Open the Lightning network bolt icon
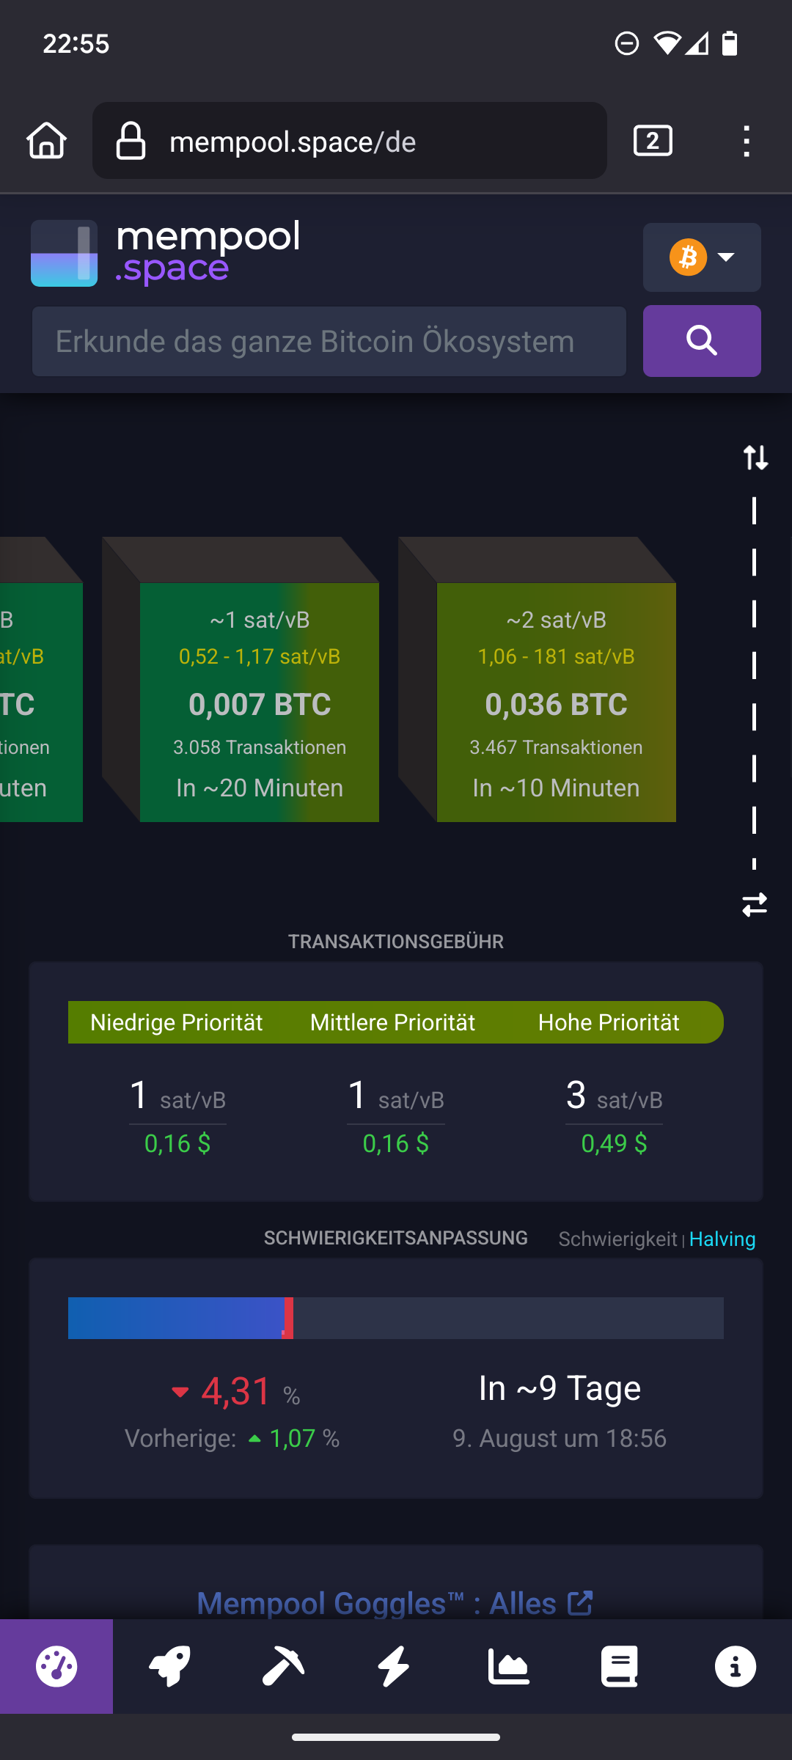The height and width of the screenshot is (1760, 792). point(395,1666)
